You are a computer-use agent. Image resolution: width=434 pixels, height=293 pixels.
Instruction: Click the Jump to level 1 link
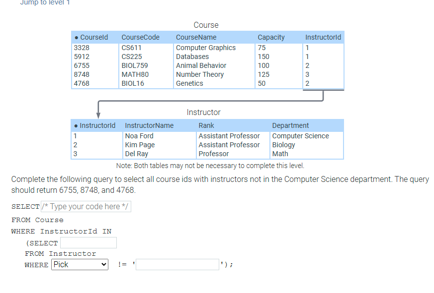point(45,2)
